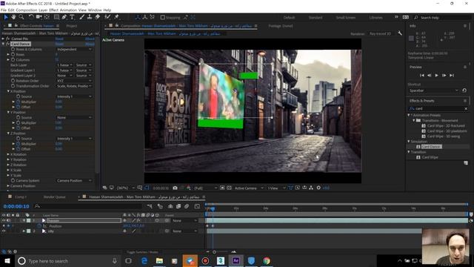Open the Animation menu
This screenshot has height=267, width=474.
click(x=68, y=10)
